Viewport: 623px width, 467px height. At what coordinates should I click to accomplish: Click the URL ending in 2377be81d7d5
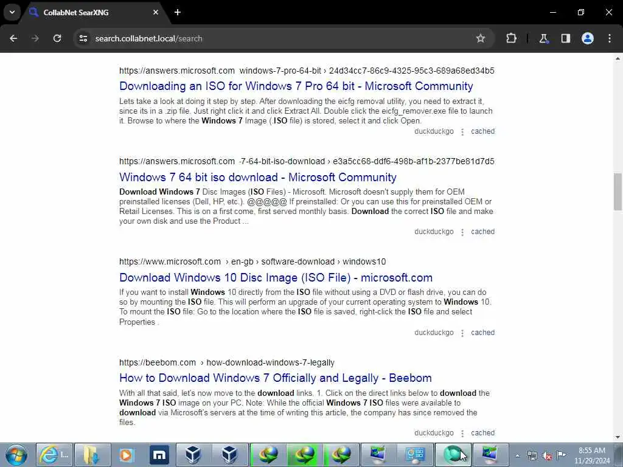(x=307, y=161)
